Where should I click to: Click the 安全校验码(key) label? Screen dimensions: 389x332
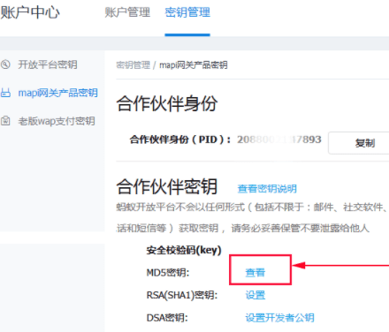pos(184,250)
